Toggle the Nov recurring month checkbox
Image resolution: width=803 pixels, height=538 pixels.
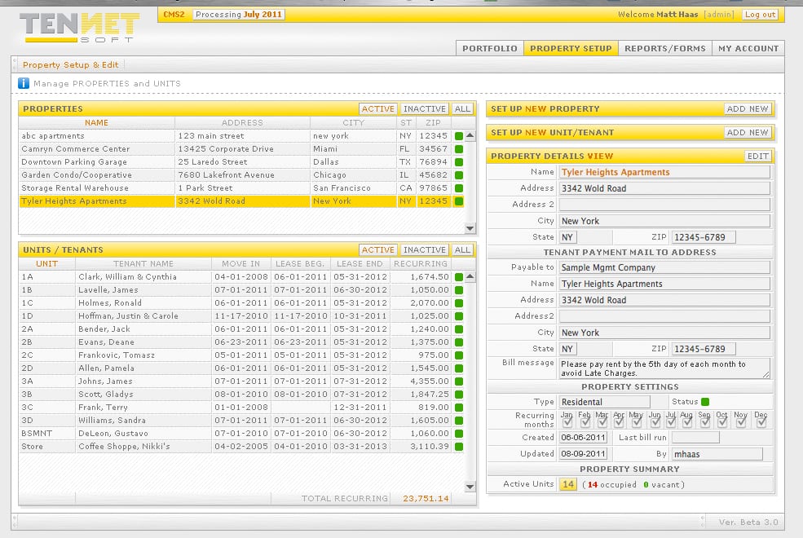coord(741,422)
